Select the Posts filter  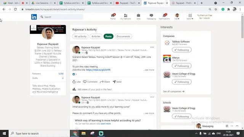108,37
